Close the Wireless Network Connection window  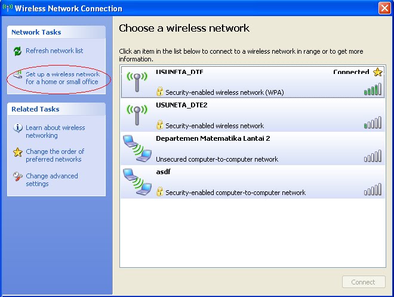(384, 8)
